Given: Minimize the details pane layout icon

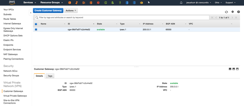Looking at the screenshot, I should click(230, 69).
